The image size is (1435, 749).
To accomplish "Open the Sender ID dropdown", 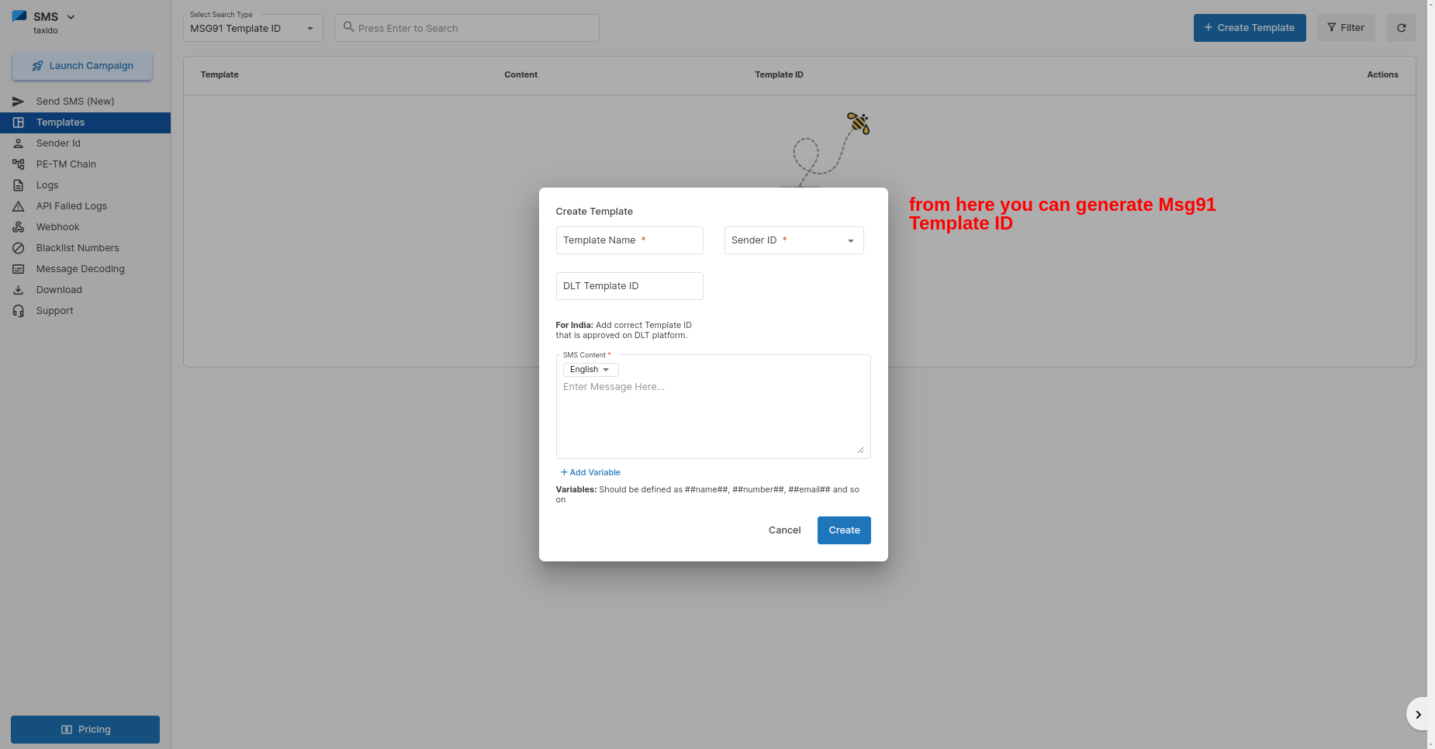I will pyautogui.click(x=794, y=240).
